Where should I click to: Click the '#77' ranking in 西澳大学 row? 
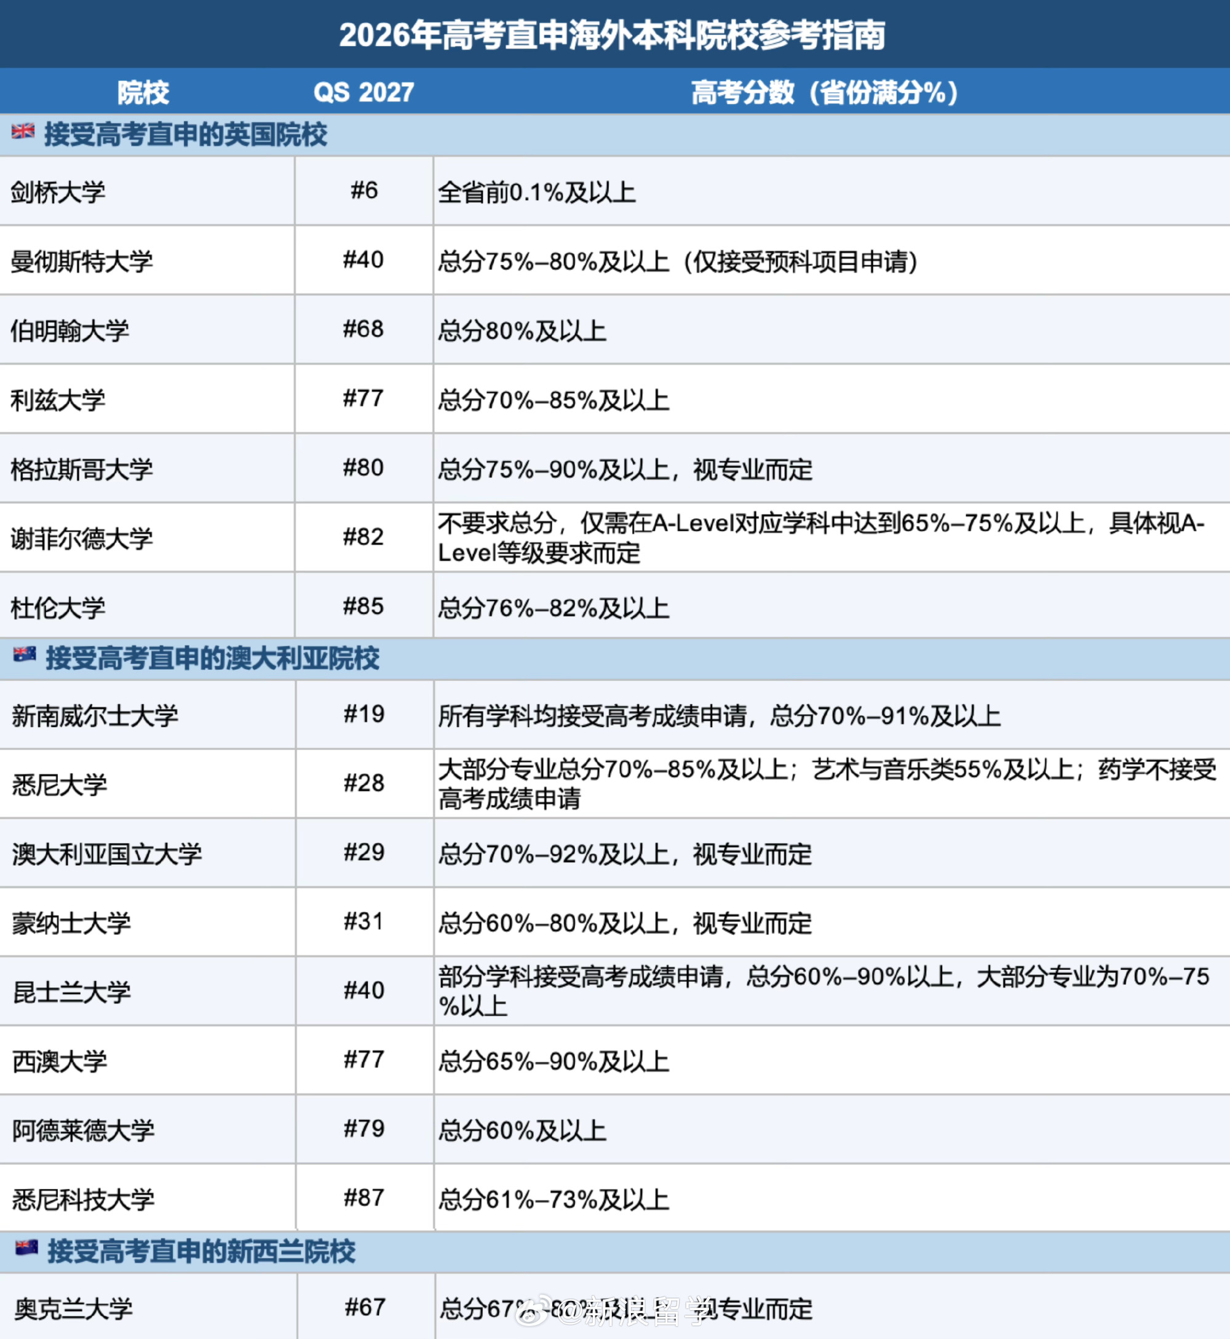[364, 1060]
